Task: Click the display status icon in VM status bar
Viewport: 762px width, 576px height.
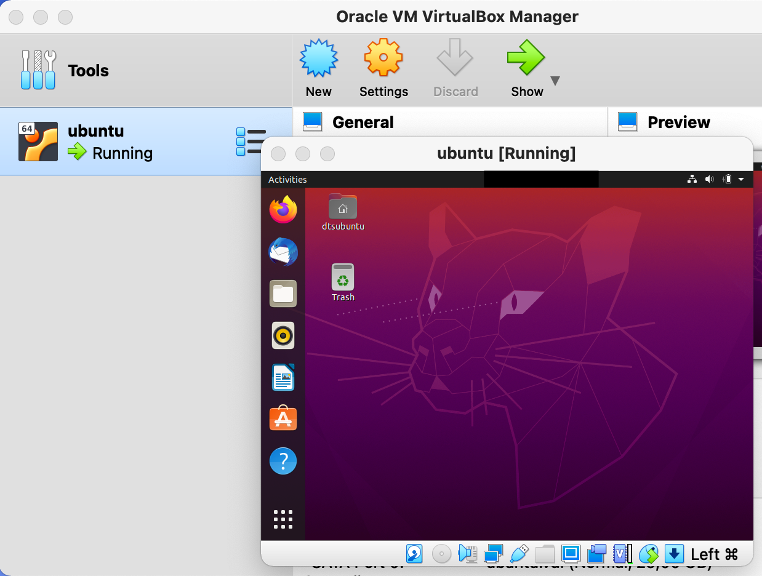Action: click(x=571, y=554)
